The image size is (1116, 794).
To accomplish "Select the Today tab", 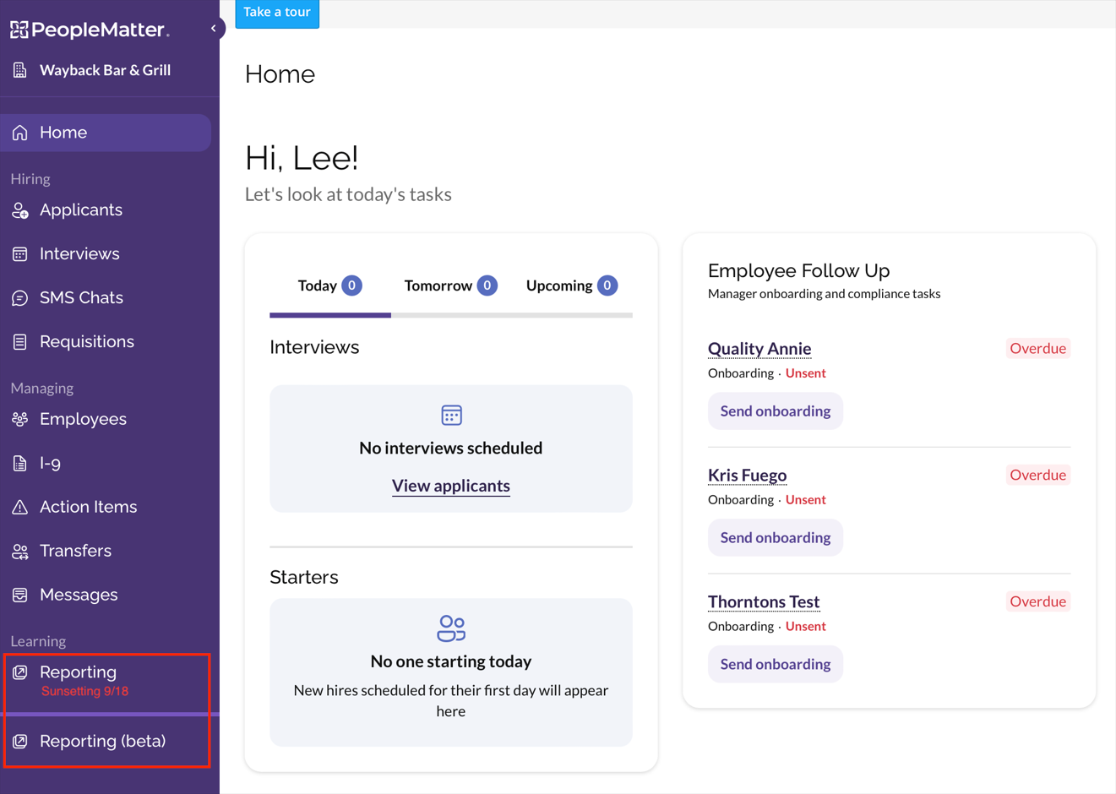I will point(329,286).
